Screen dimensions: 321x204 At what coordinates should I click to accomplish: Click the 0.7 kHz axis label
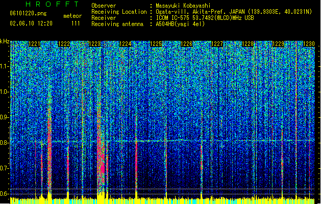pyautogui.click(x=5, y=168)
